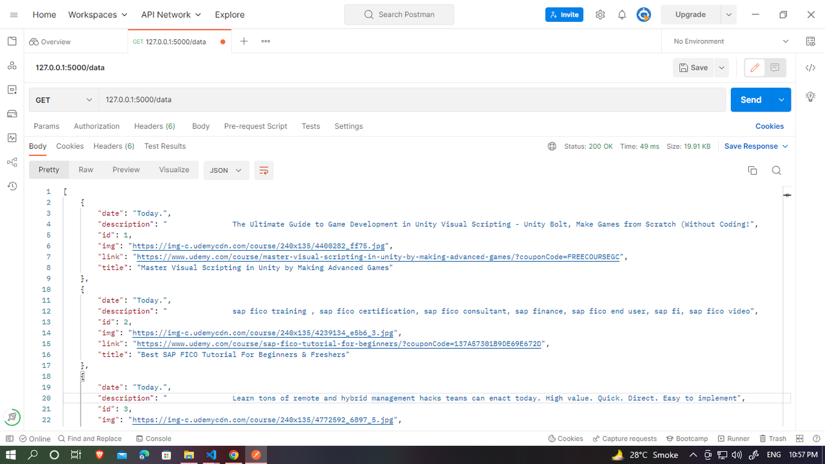825x464 pixels.
Task: Search within the response body
Action: pos(777,170)
